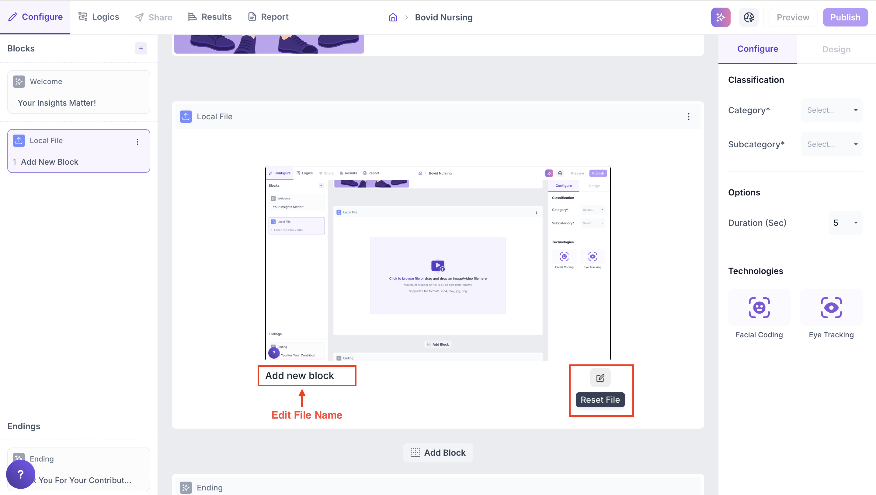Click the Add Block button
This screenshot has width=876, height=495.
(x=438, y=452)
